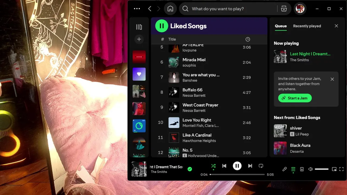Enter full screen mode
The image size is (347, 195).
(342, 169)
